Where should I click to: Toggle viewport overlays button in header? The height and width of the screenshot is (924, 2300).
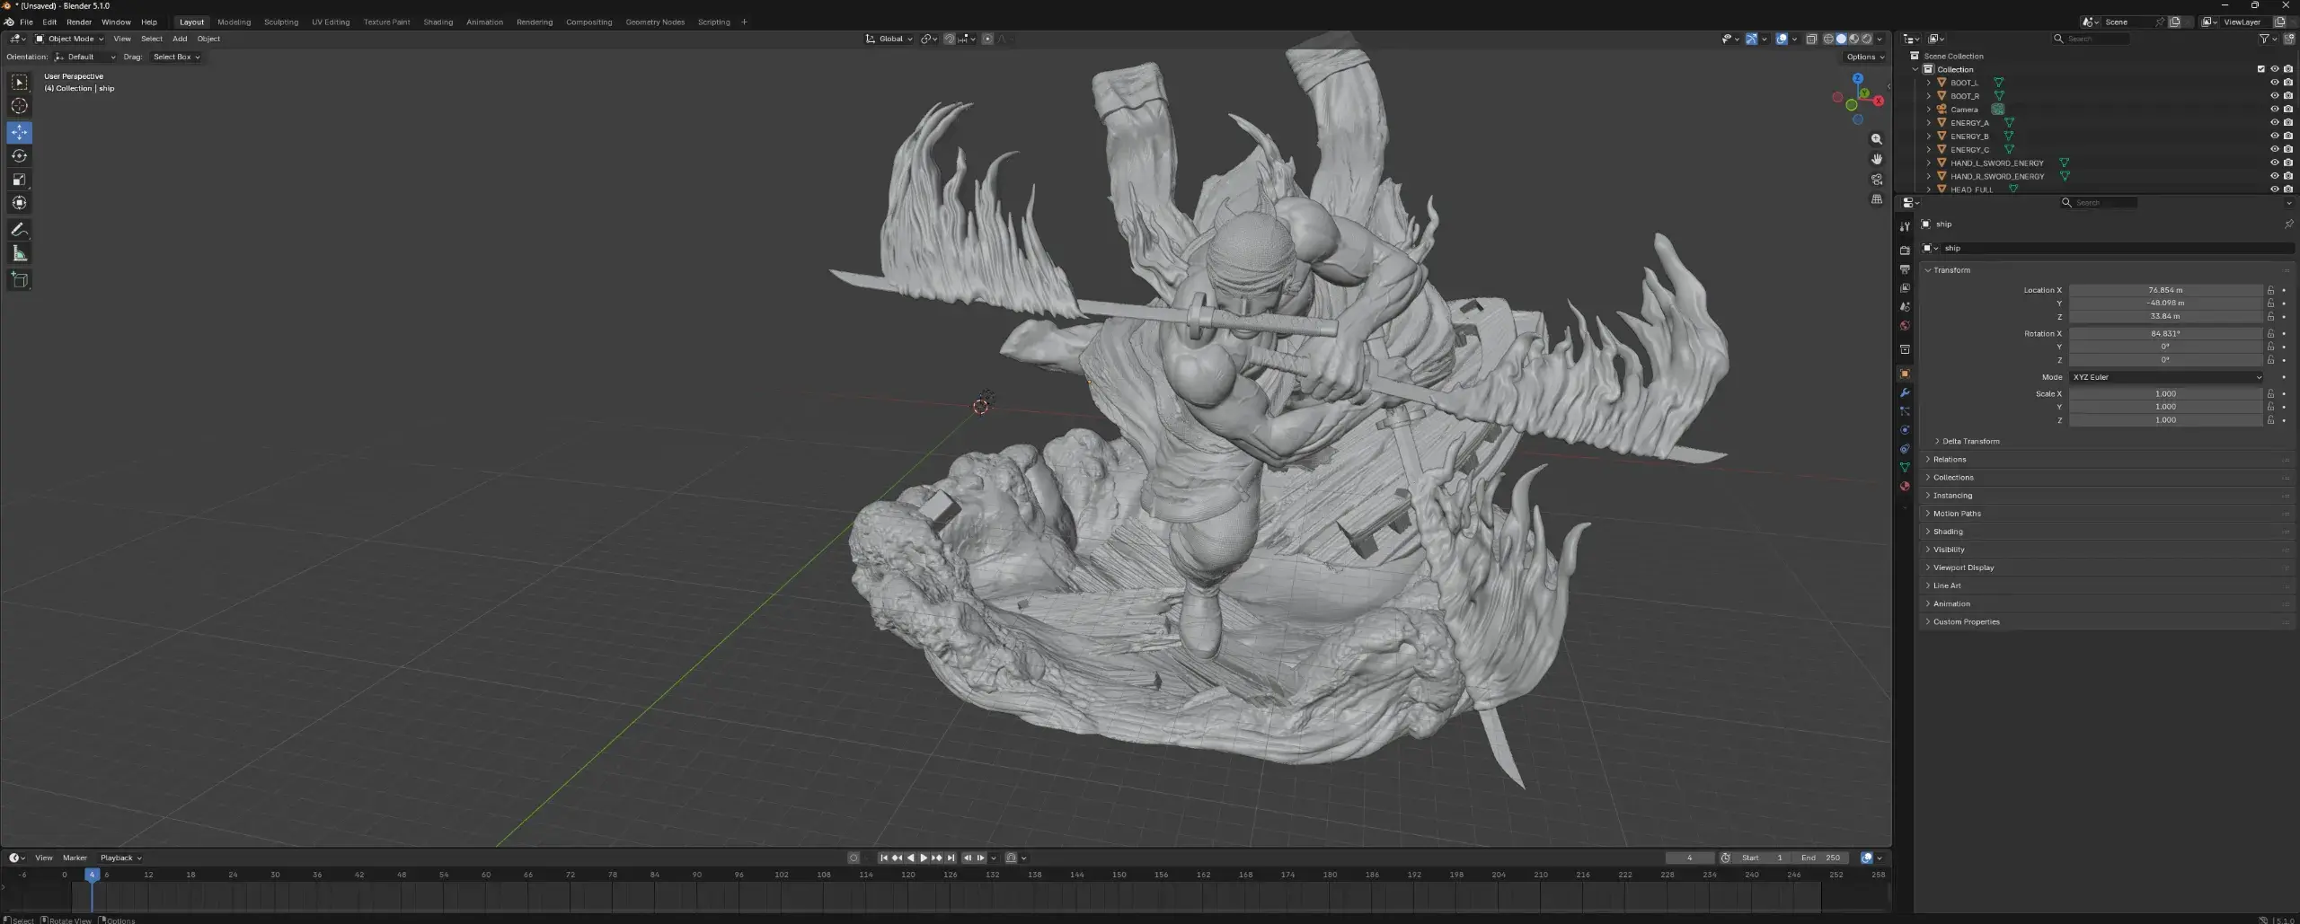pos(1782,39)
